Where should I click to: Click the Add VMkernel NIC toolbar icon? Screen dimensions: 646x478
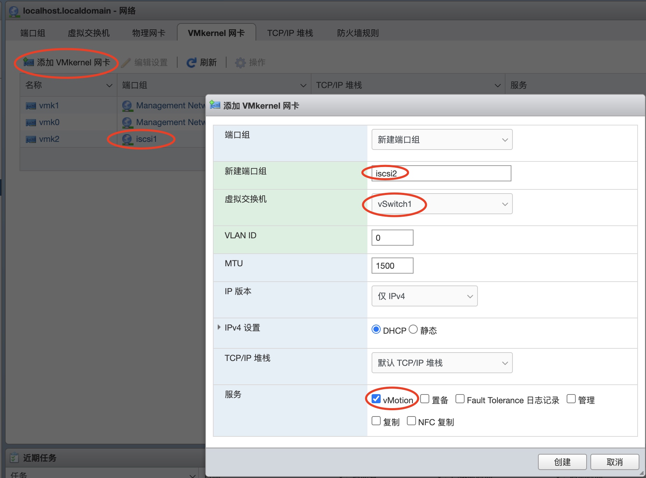(28, 62)
